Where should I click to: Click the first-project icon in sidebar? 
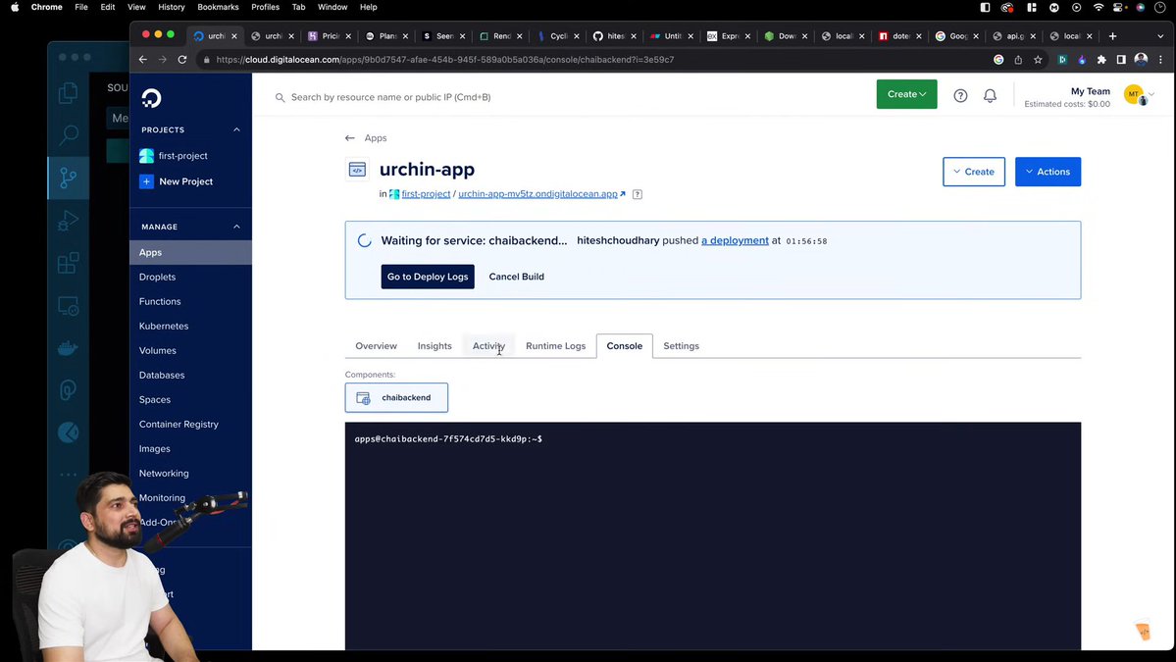[146, 156]
